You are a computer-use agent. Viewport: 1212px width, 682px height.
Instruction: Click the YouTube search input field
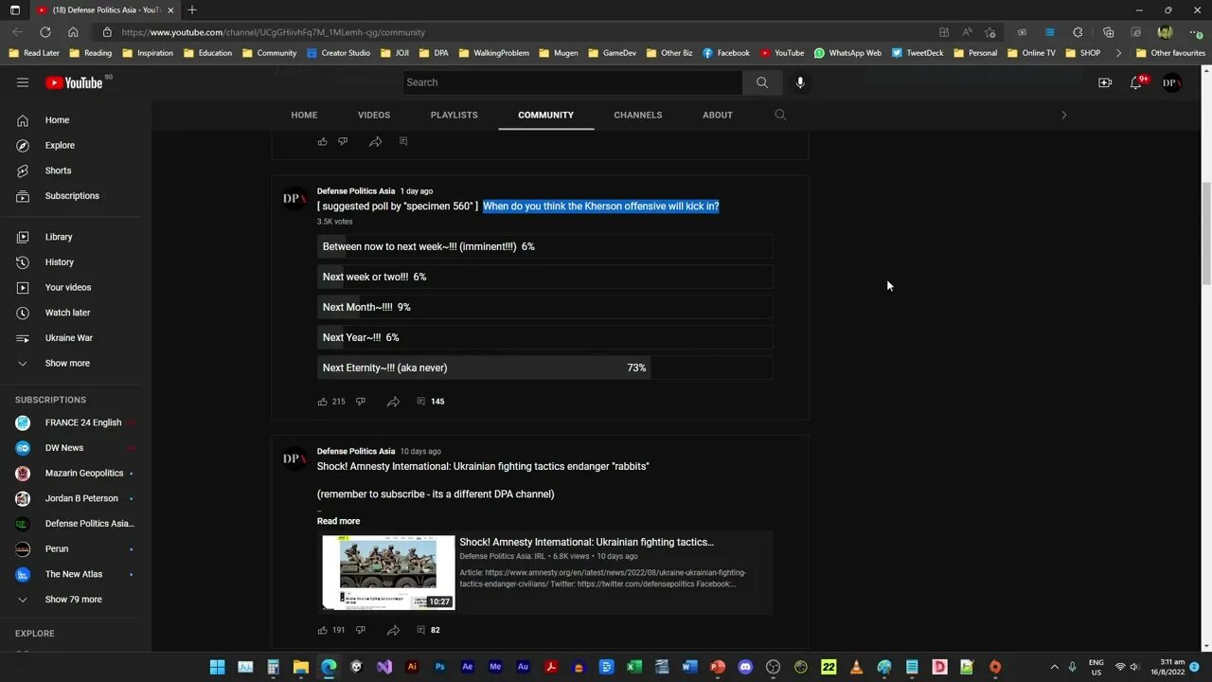(573, 82)
